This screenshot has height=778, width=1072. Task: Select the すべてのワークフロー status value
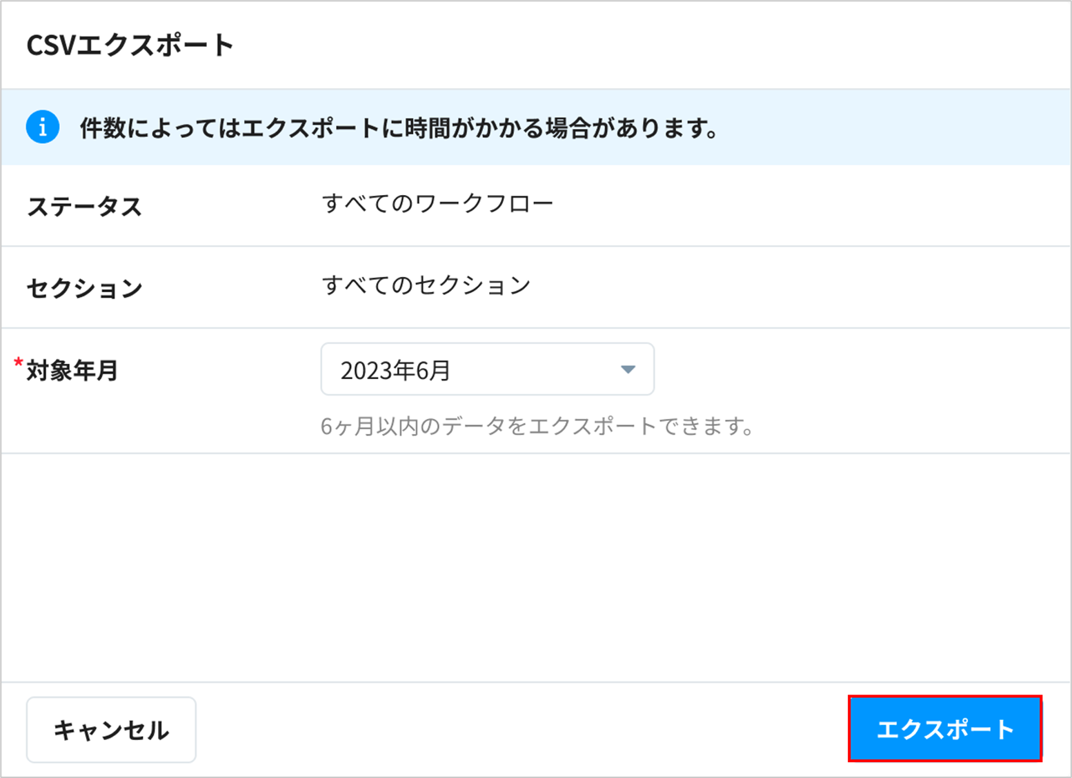point(437,204)
